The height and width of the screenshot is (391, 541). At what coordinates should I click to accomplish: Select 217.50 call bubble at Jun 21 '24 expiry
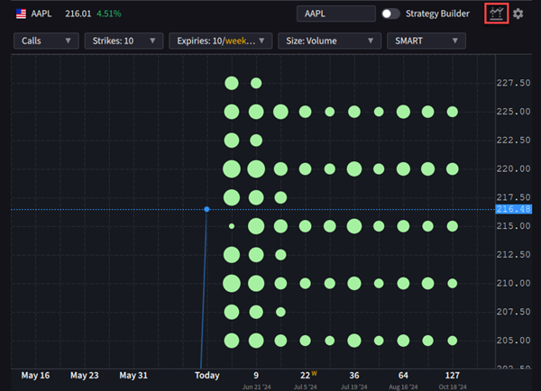256,197
